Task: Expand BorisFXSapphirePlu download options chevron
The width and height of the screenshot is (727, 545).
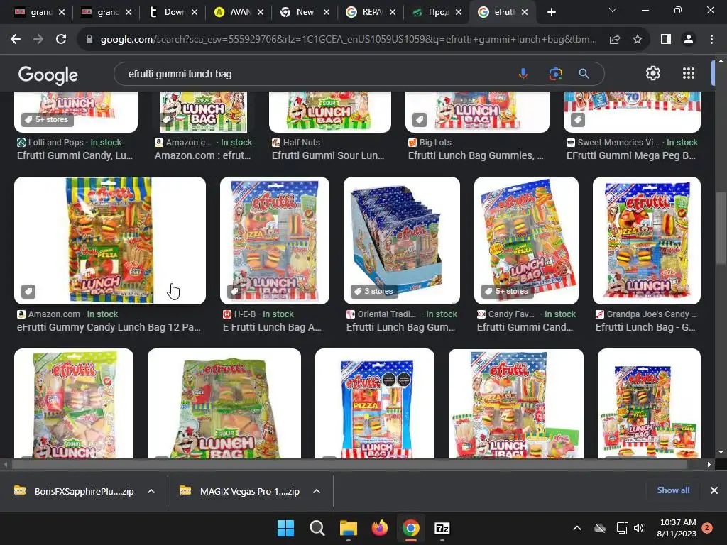Action: click(151, 491)
